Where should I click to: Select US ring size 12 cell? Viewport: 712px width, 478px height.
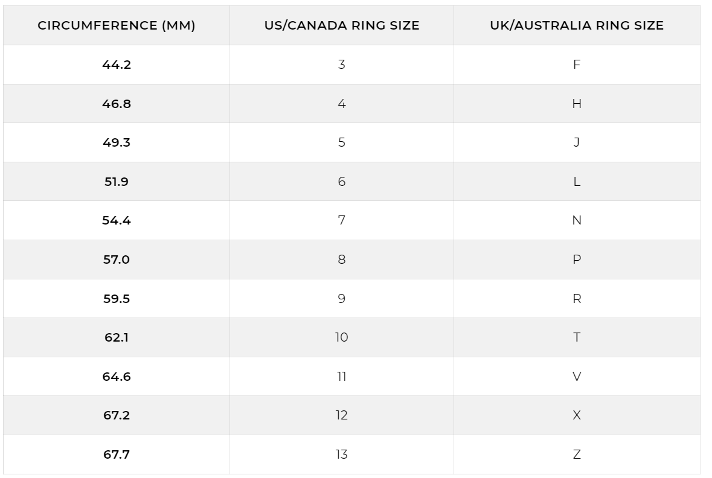click(342, 415)
